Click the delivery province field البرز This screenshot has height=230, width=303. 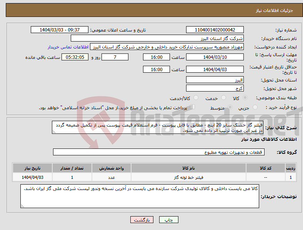(x=215, y=80)
